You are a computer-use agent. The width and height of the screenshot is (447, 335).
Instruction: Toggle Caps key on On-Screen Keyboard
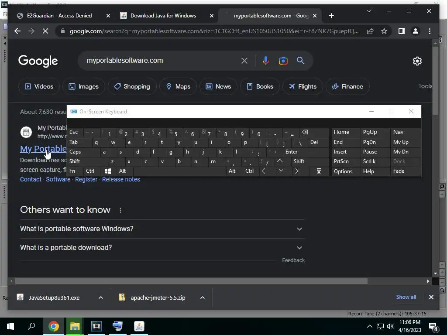(84, 152)
